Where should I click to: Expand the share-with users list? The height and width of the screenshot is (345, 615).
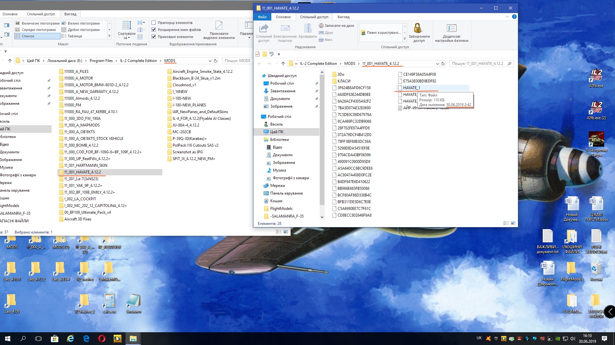[x=405, y=39]
